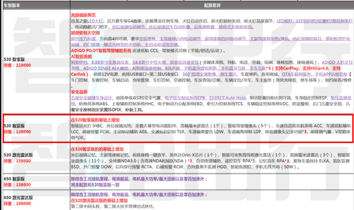The width and height of the screenshot is (354, 210).
Task: Click the 650 智豪版 model name
Action: pos(14,179)
